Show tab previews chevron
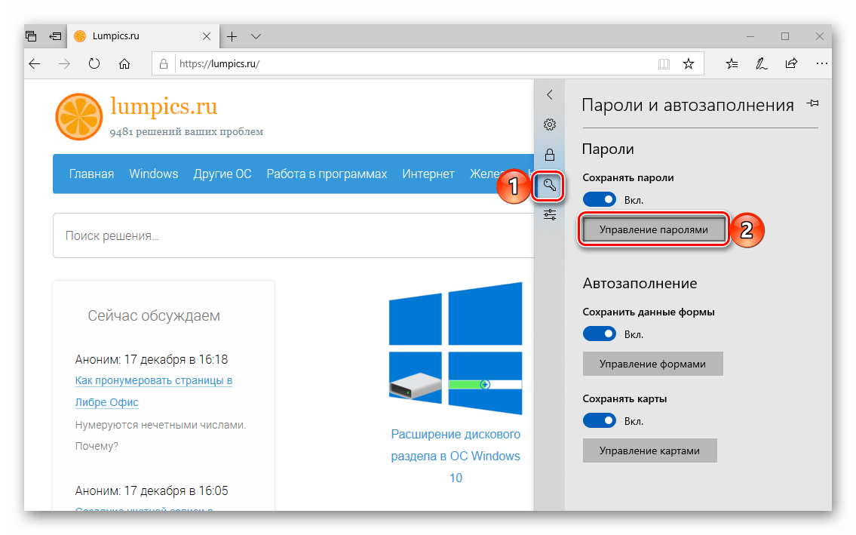Image resolution: width=856 pixels, height=535 pixels. tap(256, 37)
